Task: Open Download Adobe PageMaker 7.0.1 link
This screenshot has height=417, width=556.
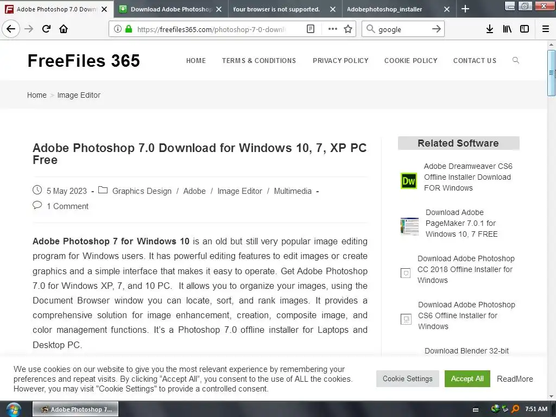Action: pos(462,223)
